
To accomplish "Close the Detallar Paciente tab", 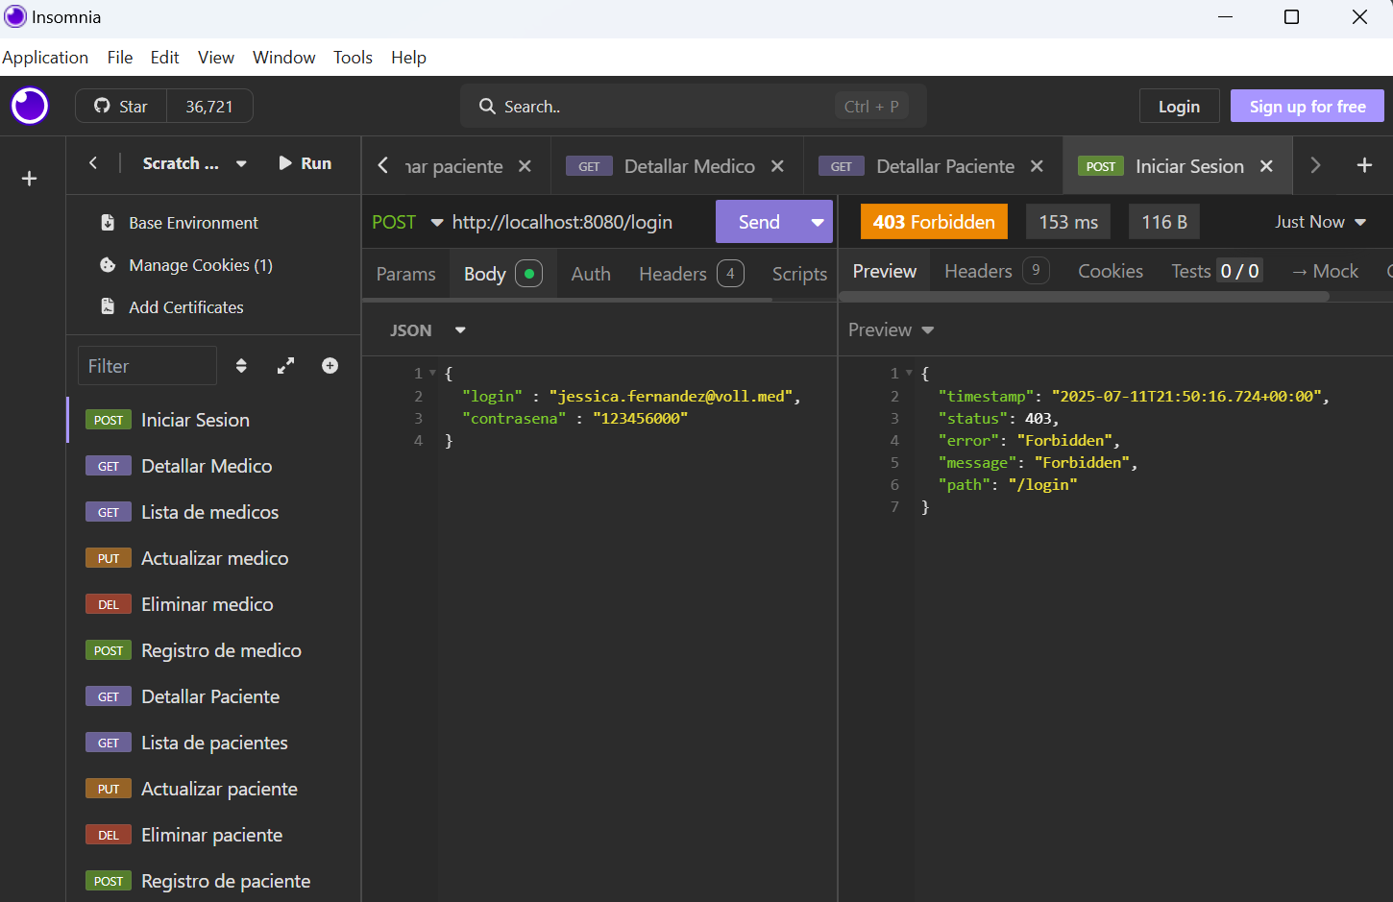I will click(1037, 166).
